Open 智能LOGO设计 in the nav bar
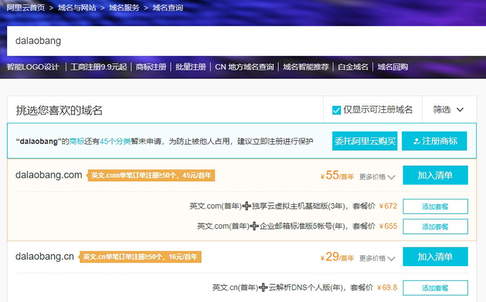This screenshot has width=486, height=302. point(33,67)
